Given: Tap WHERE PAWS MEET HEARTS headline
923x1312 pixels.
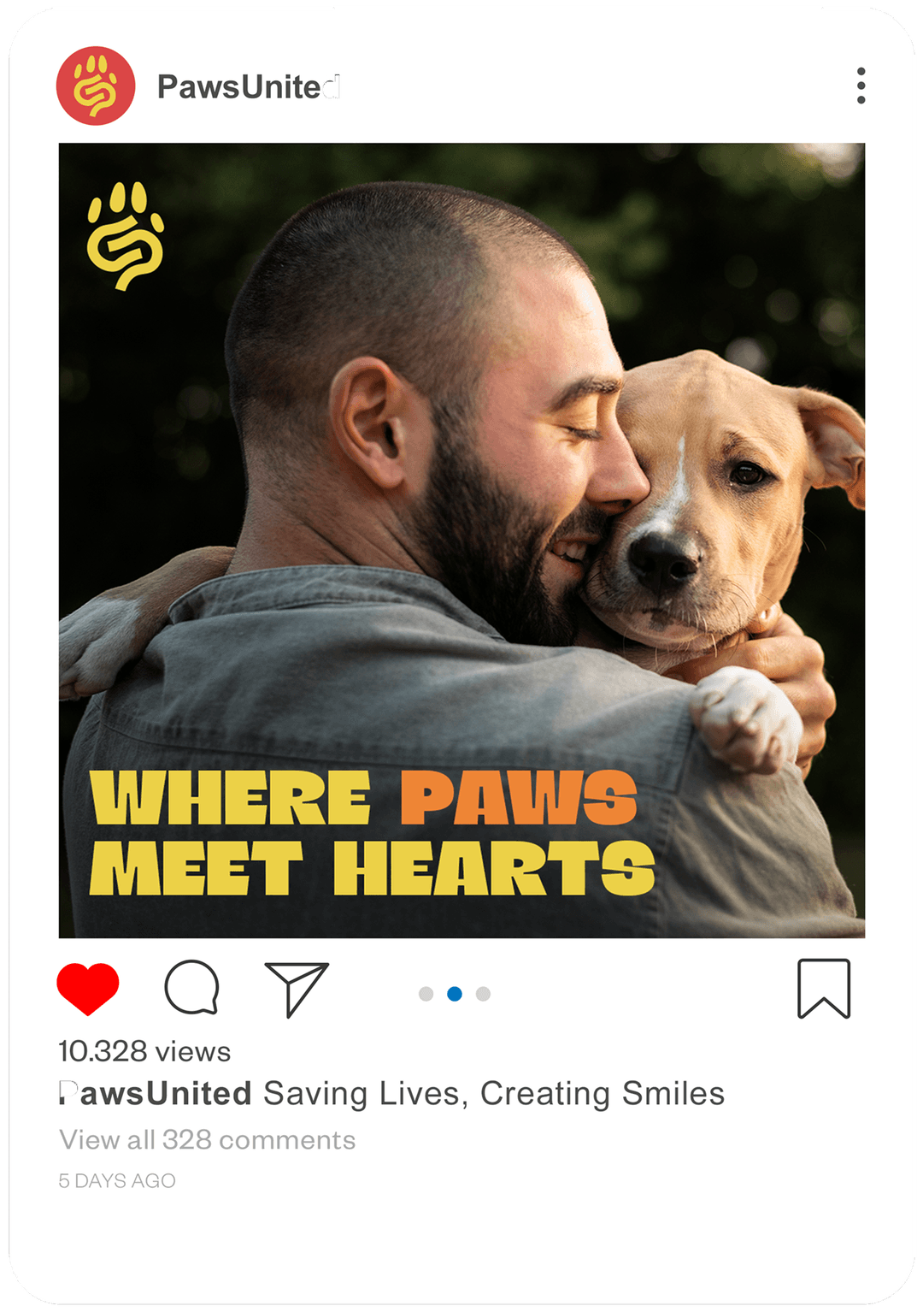Looking at the screenshot, I should (372, 832).
